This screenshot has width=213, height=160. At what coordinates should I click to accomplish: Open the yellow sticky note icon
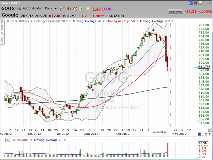pyautogui.click(x=88, y=9)
